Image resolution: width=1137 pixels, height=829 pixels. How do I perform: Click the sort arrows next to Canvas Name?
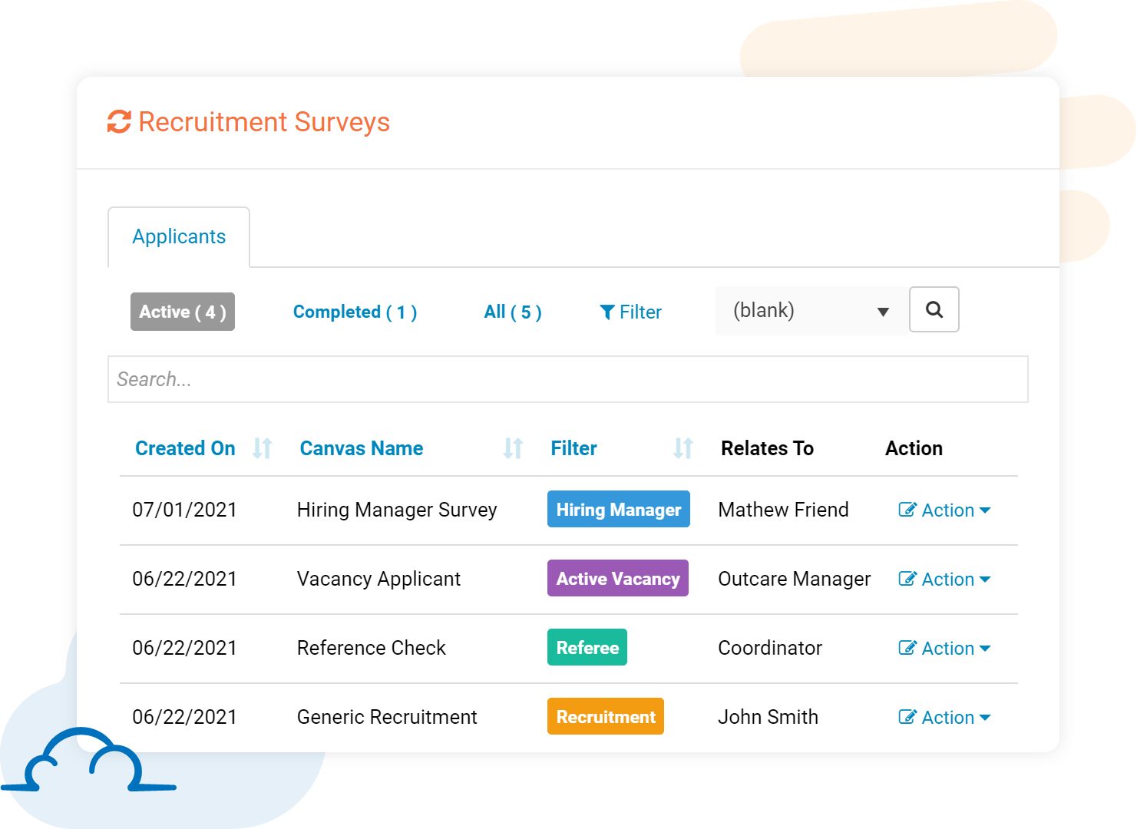[x=513, y=448]
